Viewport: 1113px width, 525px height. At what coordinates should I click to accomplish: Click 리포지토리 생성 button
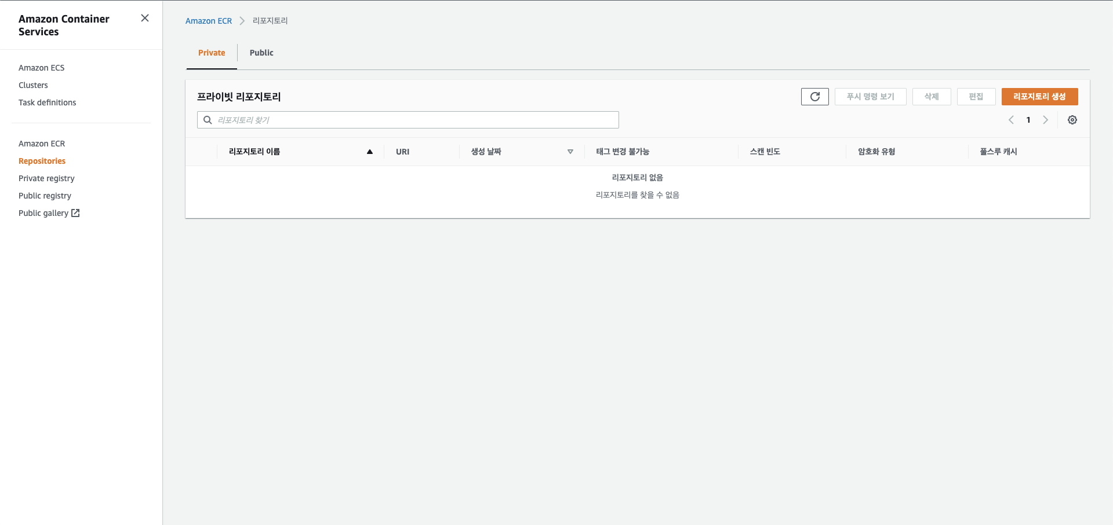[1039, 97]
